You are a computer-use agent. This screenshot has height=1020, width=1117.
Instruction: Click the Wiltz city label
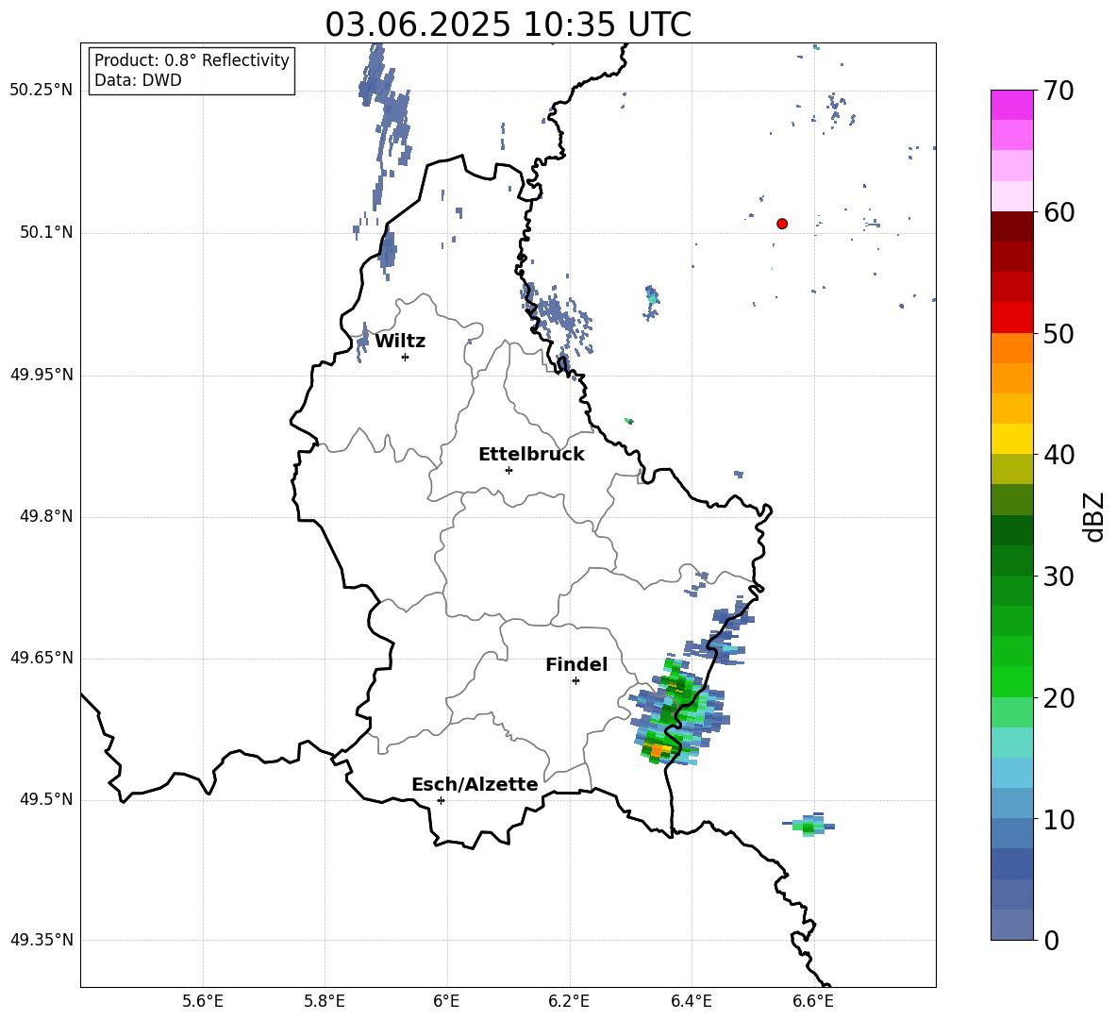point(400,342)
